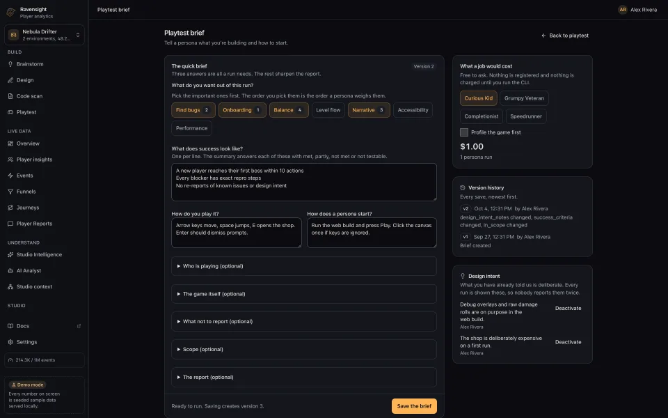
Task: Open Studio Intelligence page
Action: pyautogui.click(x=45, y=255)
